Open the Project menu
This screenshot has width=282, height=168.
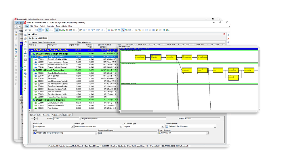[42, 26]
